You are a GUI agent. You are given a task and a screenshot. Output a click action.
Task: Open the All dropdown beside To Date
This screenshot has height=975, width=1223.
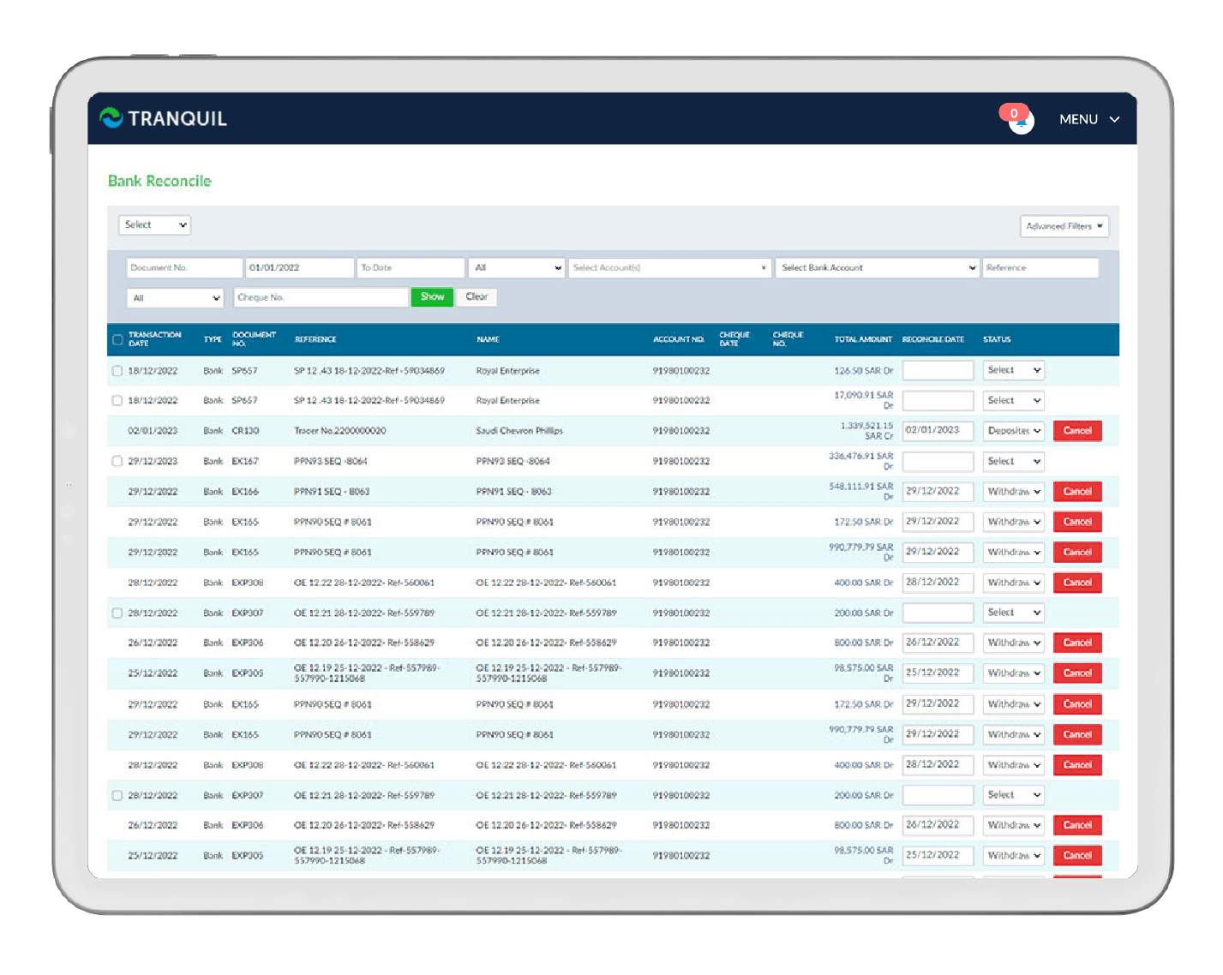tap(517, 267)
